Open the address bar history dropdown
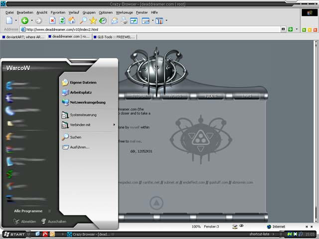 coord(283,29)
